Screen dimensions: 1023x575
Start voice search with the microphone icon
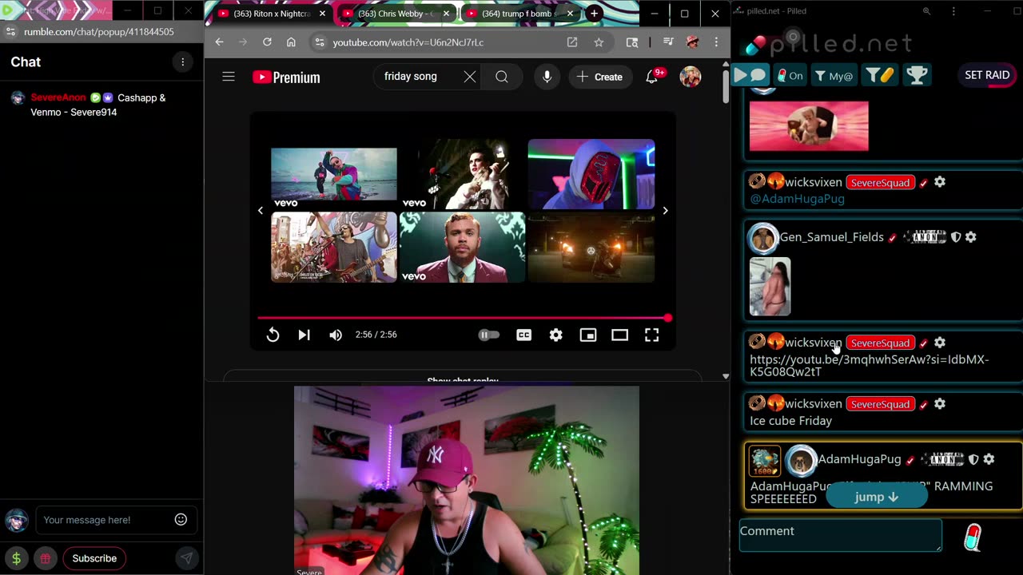pyautogui.click(x=547, y=77)
